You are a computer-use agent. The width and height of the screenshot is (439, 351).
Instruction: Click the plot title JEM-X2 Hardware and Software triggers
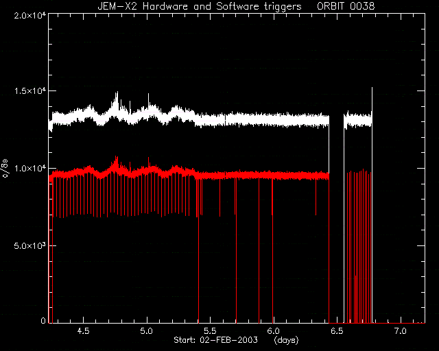(x=200, y=6)
